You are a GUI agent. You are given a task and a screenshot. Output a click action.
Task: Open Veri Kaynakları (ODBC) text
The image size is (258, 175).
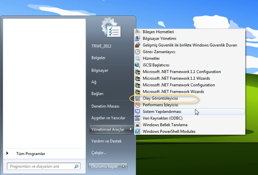click(x=162, y=118)
